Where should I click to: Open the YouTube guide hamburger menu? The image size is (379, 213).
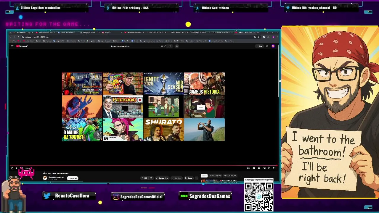coord(12,46)
